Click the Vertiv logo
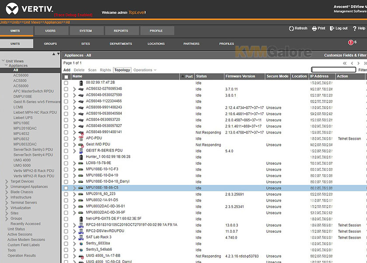The image size is (367, 263). point(29,9)
